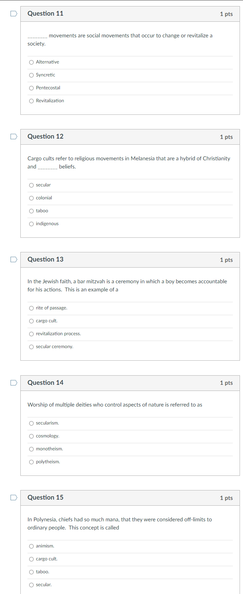
Task: Select "taboo" in Question 12
Action: [x=31, y=211]
